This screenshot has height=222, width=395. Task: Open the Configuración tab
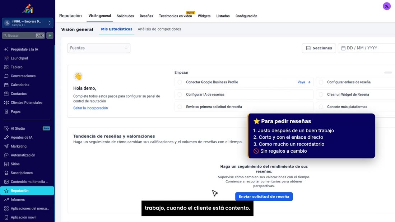pos(246,16)
